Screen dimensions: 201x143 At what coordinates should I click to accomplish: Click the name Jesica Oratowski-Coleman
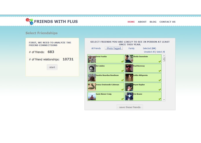tap(108, 85)
